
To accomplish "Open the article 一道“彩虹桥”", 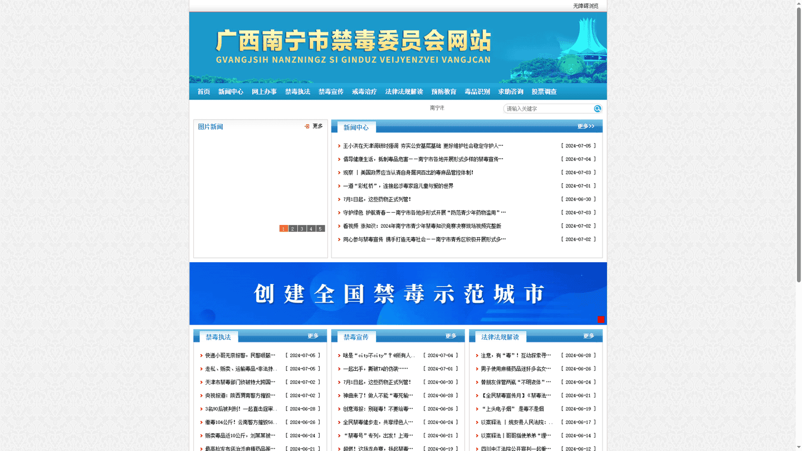I will tap(398, 186).
